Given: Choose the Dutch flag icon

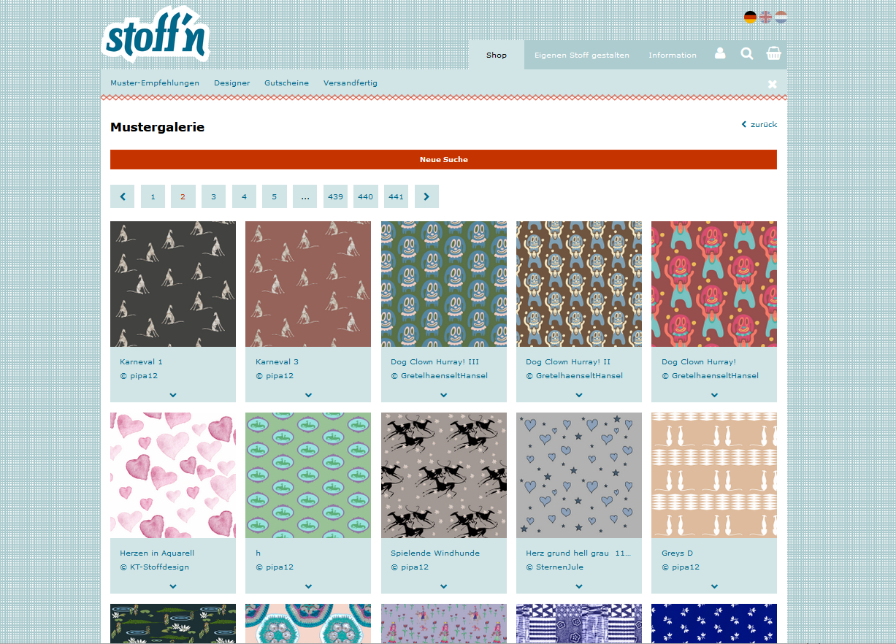Looking at the screenshot, I should coord(781,17).
